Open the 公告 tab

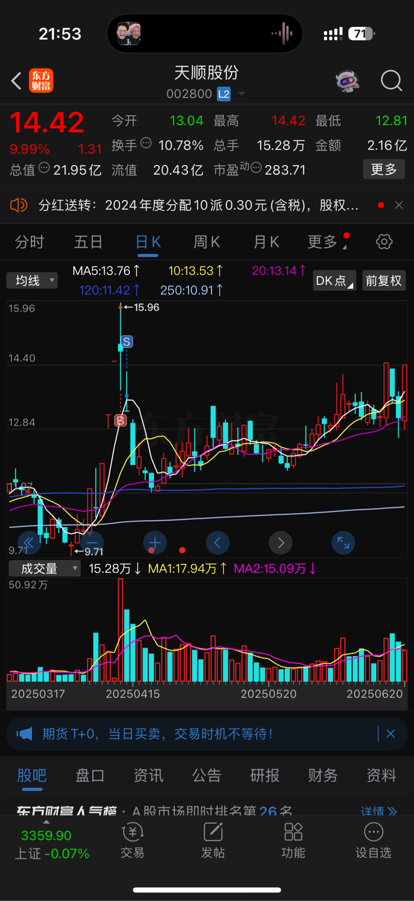coord(206,775)
